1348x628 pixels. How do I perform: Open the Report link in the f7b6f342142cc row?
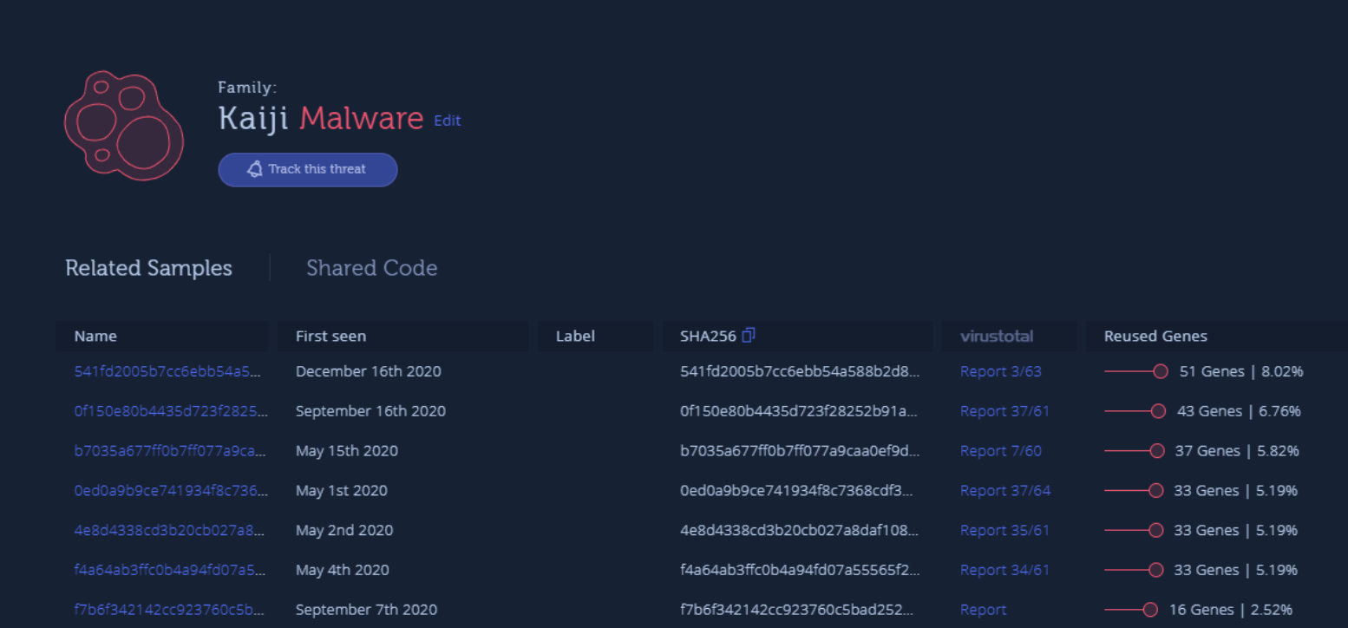[983, 611]
